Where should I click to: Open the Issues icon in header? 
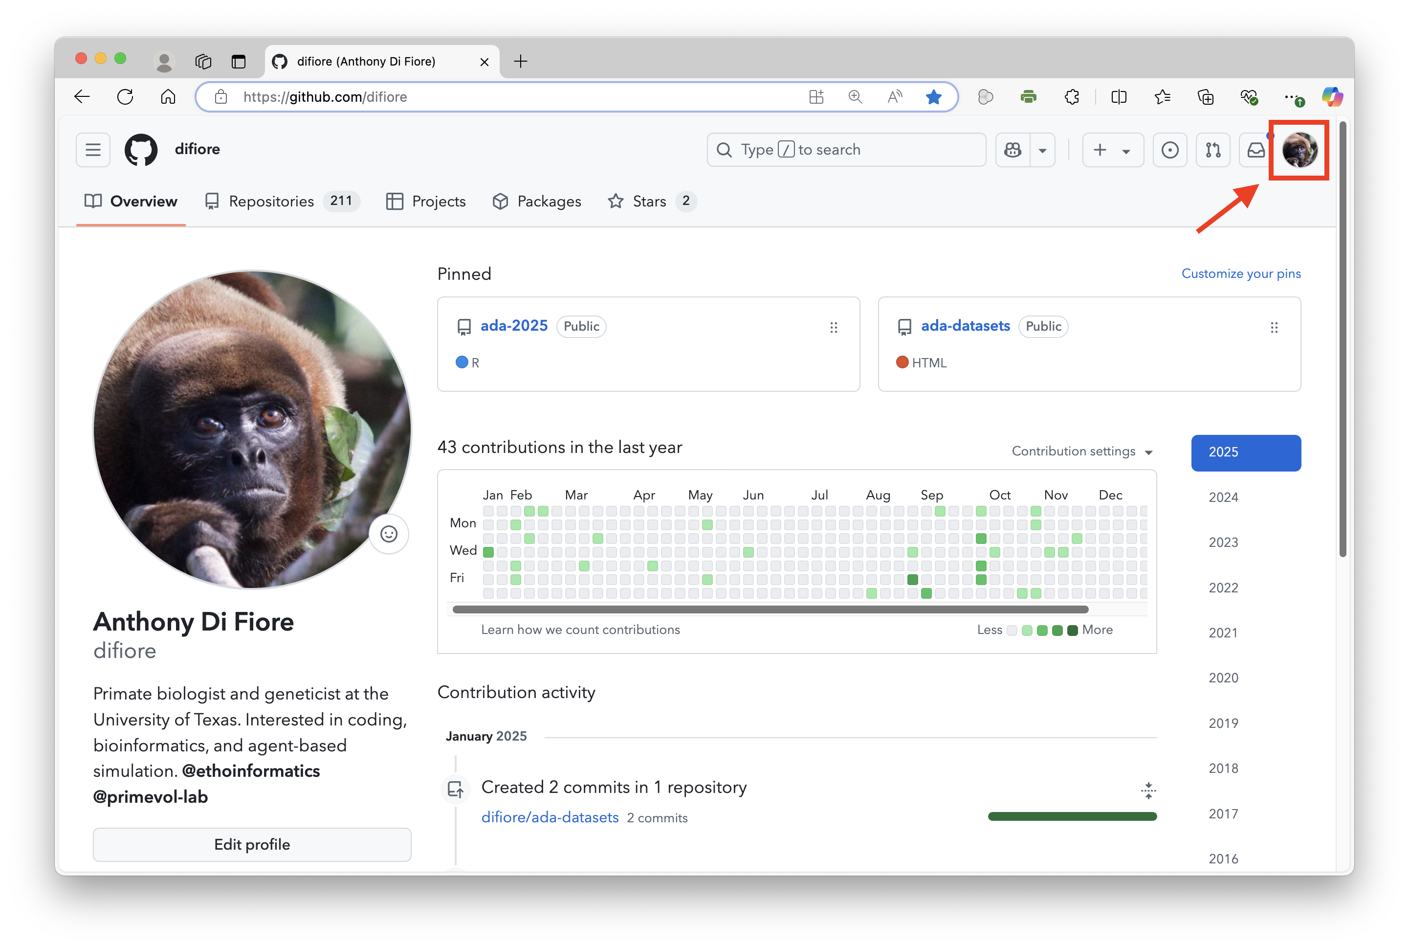pyautogui.click(x=1170, y=149)
